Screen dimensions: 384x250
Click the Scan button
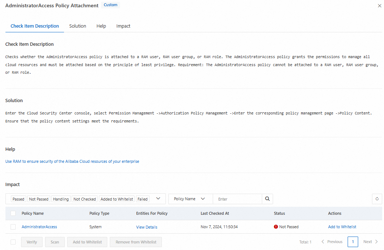point(55,242)
